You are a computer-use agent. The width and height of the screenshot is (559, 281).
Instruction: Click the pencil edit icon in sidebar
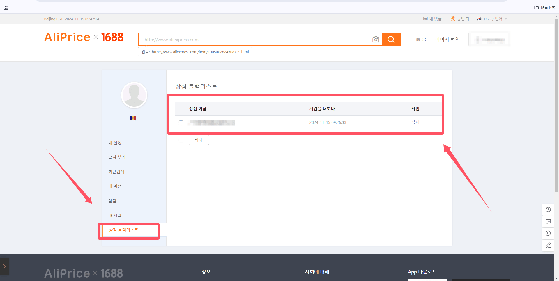548,245
